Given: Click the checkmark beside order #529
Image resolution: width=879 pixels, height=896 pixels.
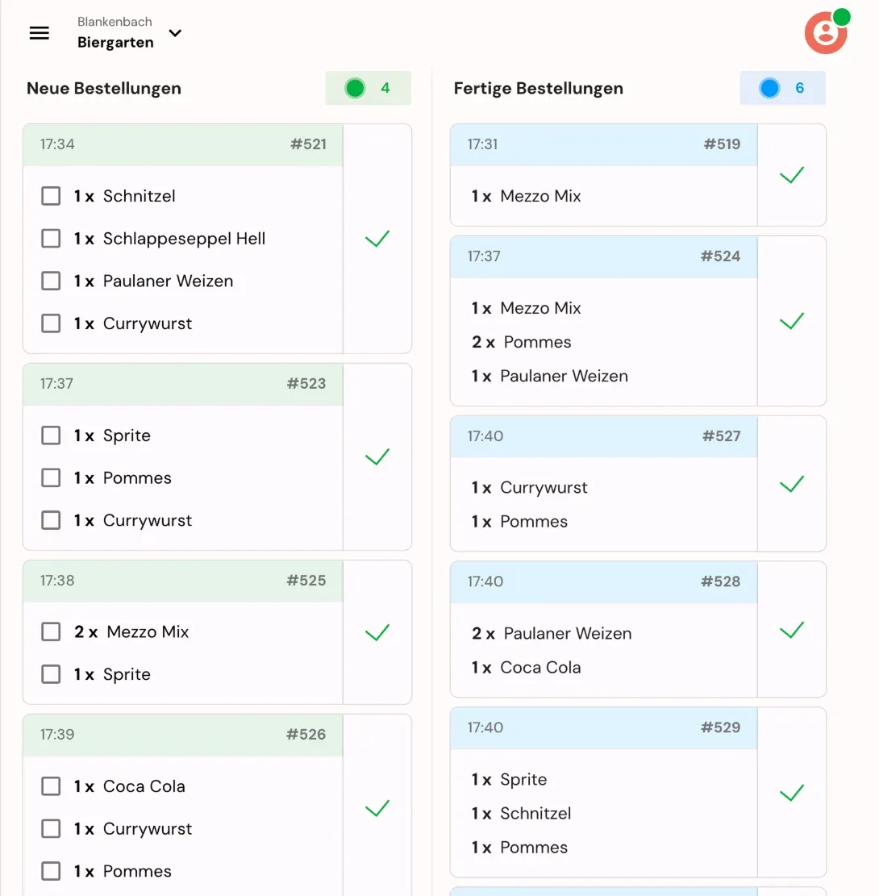Looking at the screenshot, I should click(x=792, y=793).
